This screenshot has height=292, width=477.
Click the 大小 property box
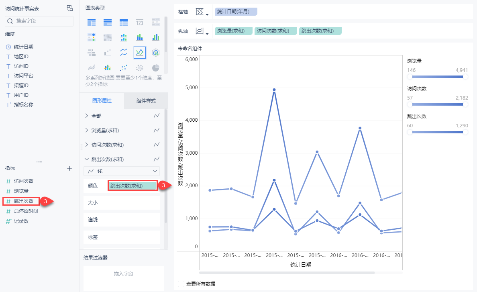point(122,203)
